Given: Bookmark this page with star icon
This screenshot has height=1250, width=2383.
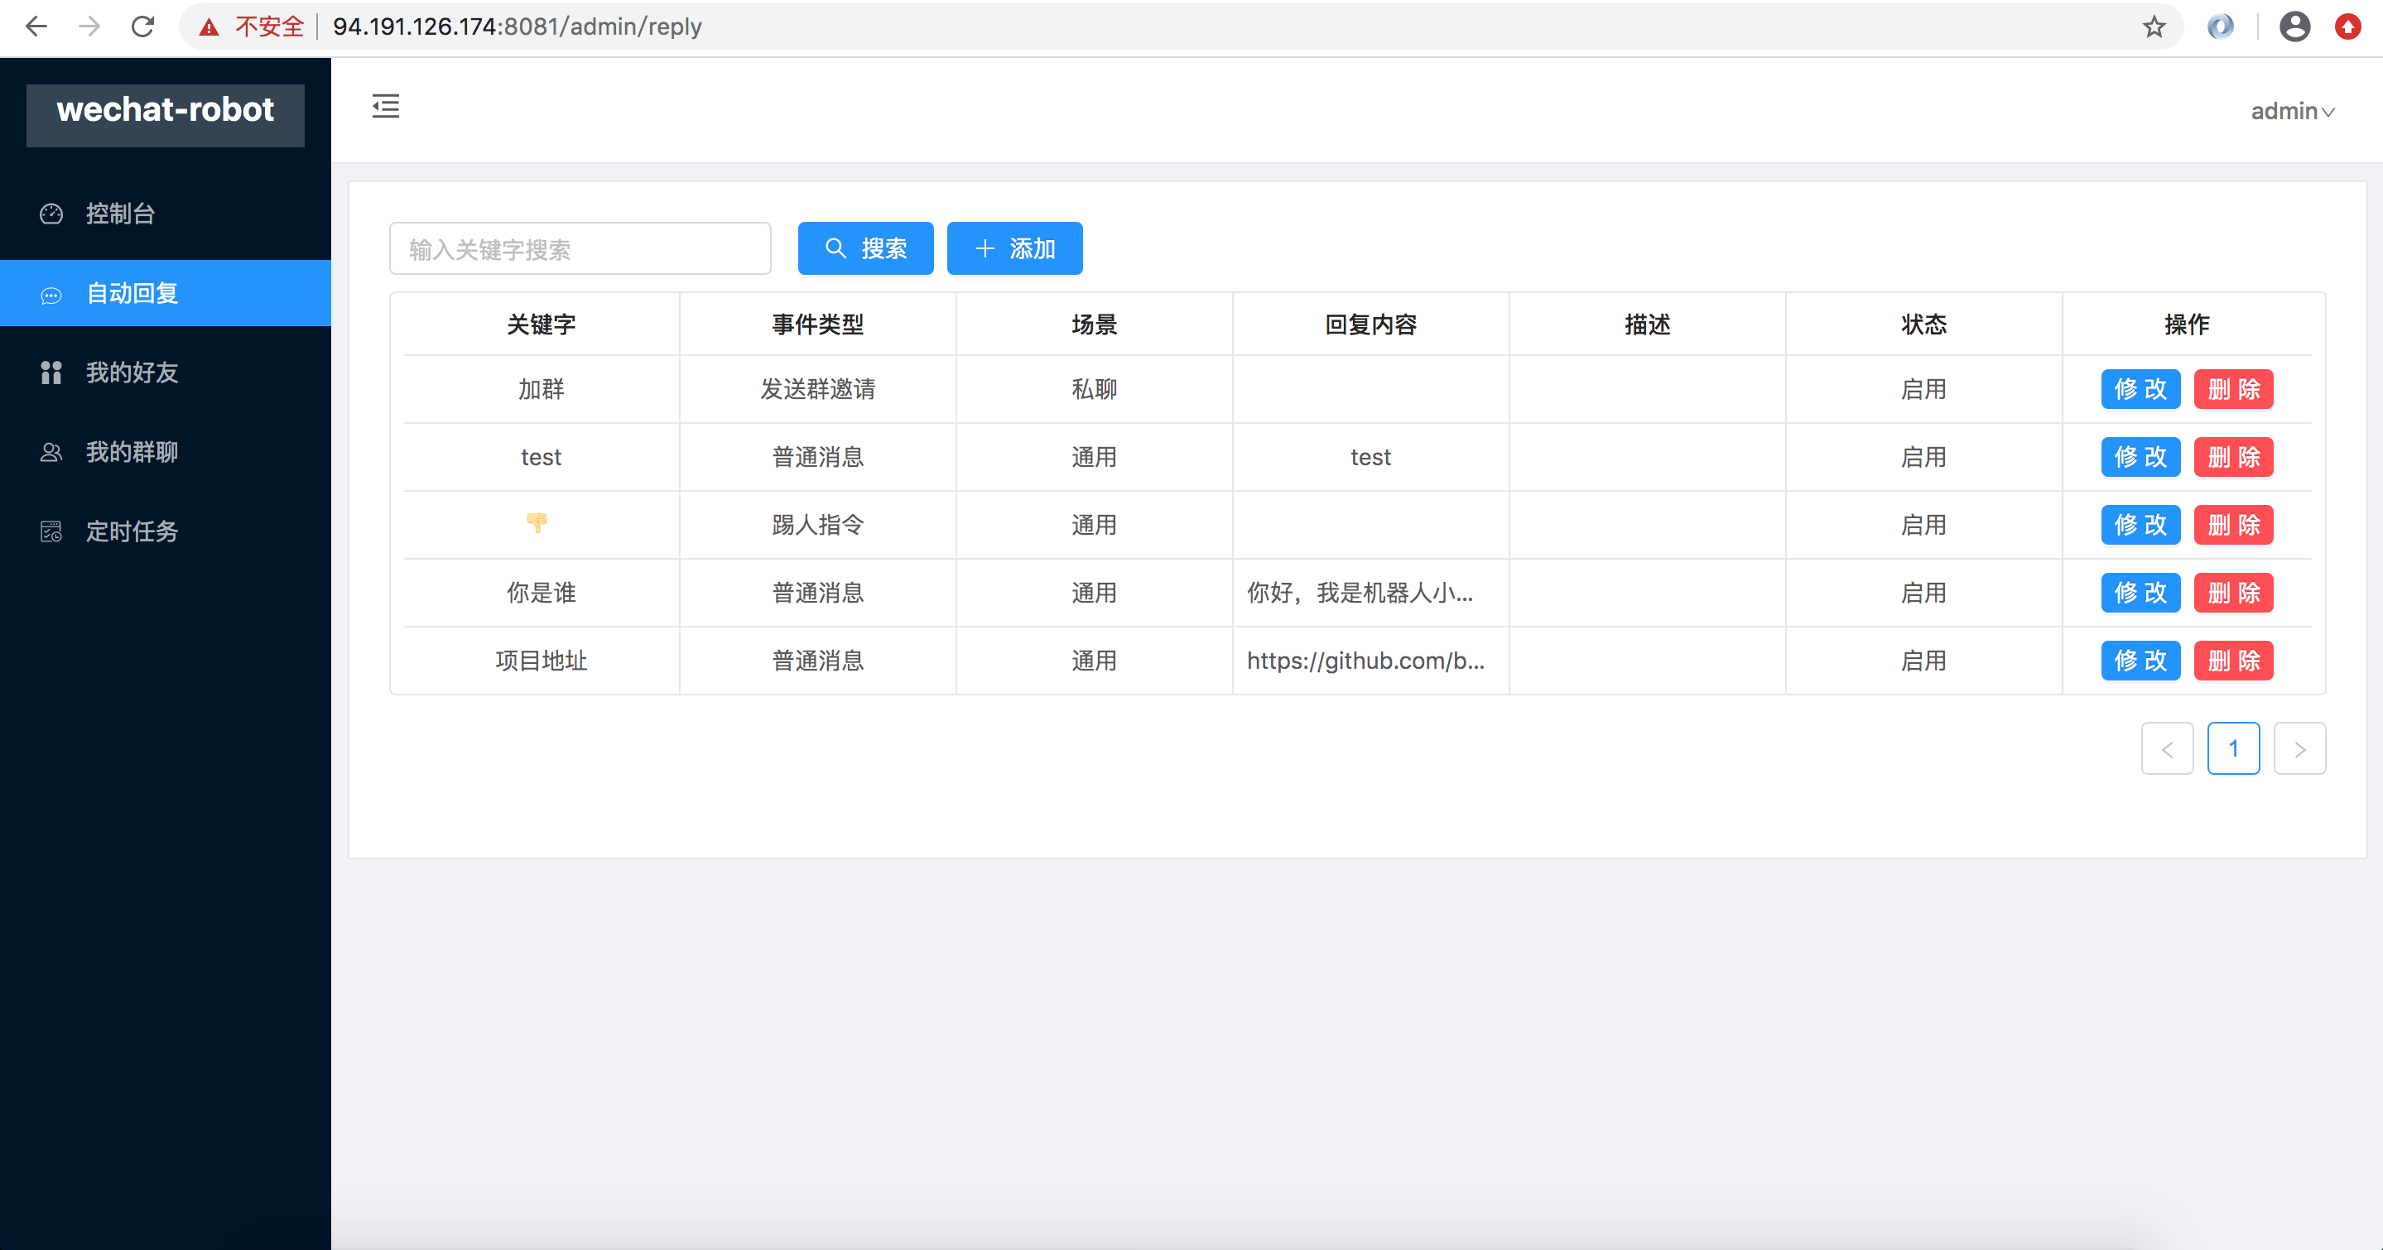Looking at the screenshot, I should coord(2154,26).
